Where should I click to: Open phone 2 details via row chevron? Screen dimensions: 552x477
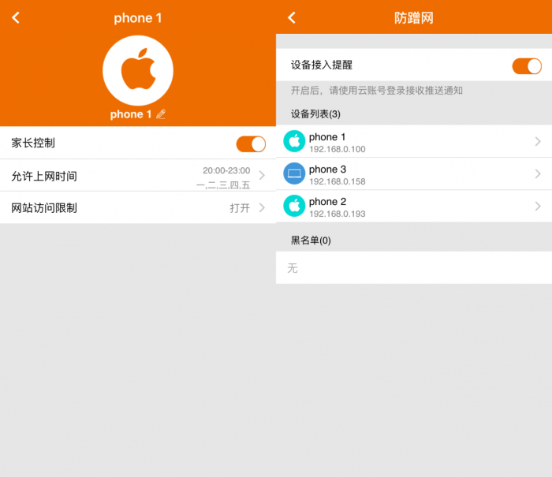538,206
